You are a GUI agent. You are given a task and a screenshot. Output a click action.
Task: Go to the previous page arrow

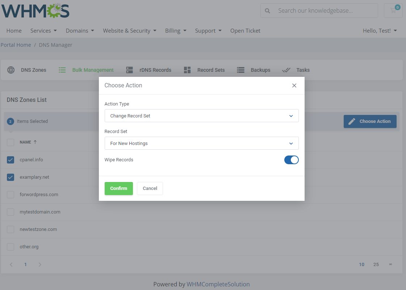pos(11,265)
